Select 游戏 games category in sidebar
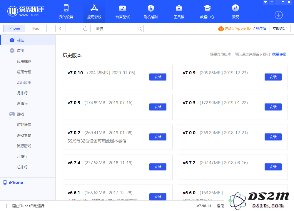Screen dimensions: 294x211 coord(28,114)
